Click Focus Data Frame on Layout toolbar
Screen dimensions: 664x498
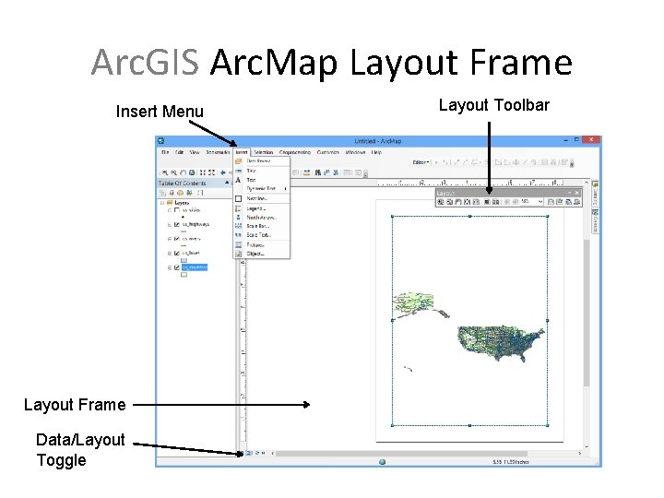click(x=560, y=202)
